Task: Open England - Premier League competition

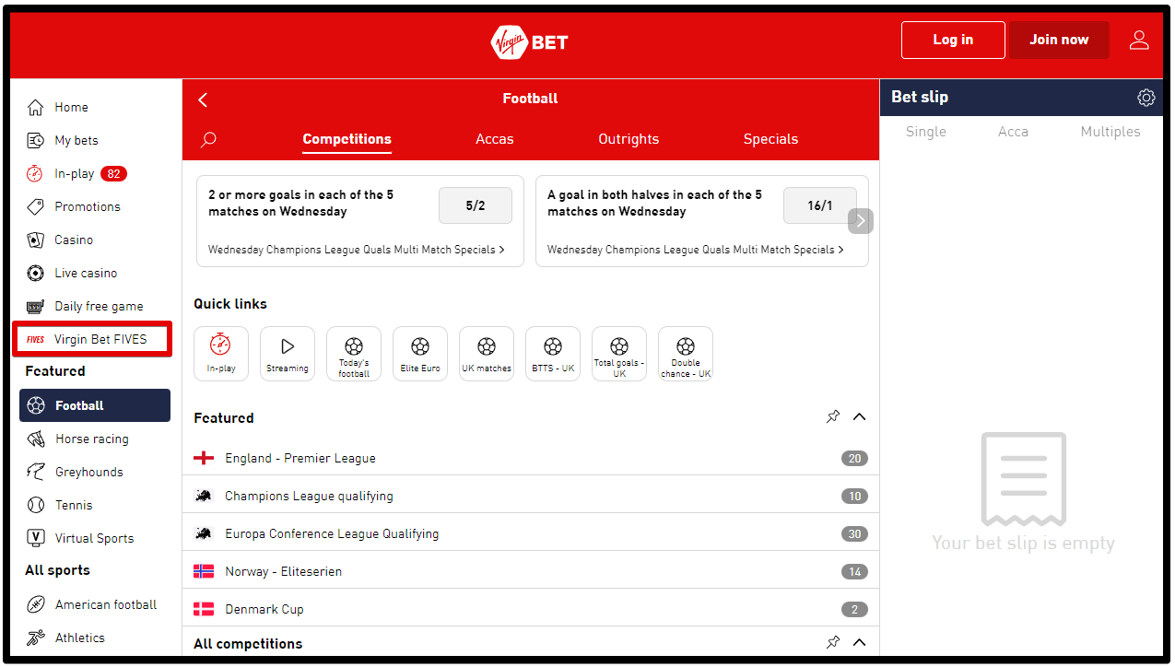Action: click(531, 458)
